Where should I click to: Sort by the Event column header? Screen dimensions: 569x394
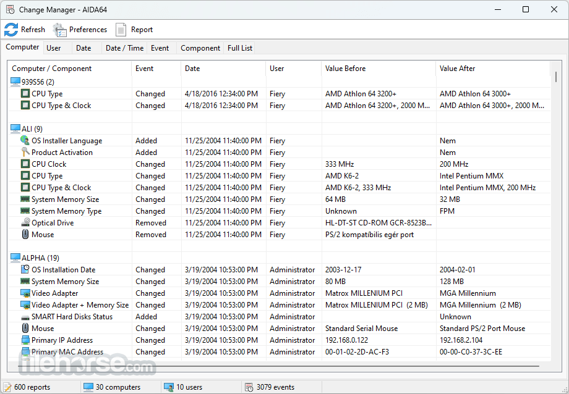tap(156, 69)
